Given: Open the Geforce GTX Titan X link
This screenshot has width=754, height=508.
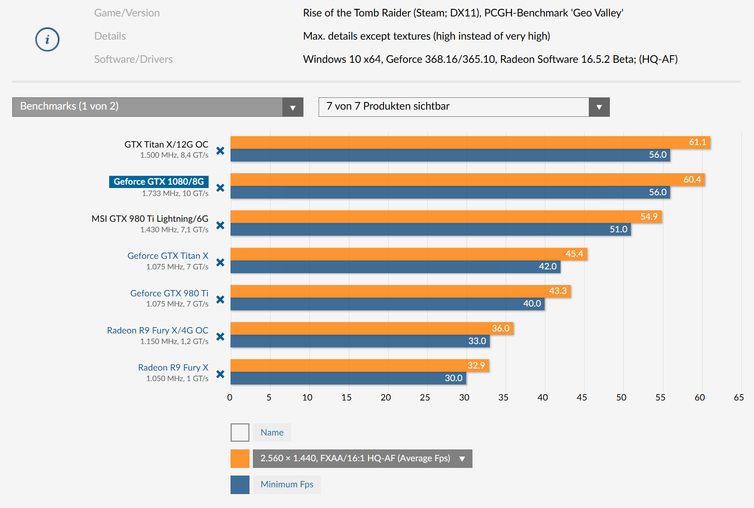Looking at the screenshot, I should coord(168,256).
